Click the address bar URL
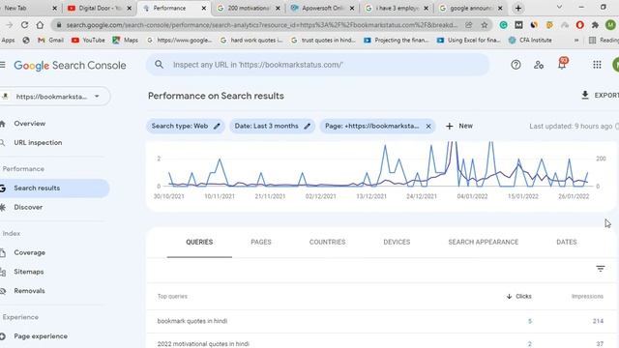Screen dimensions: 619x348 (x=262, y=25)
